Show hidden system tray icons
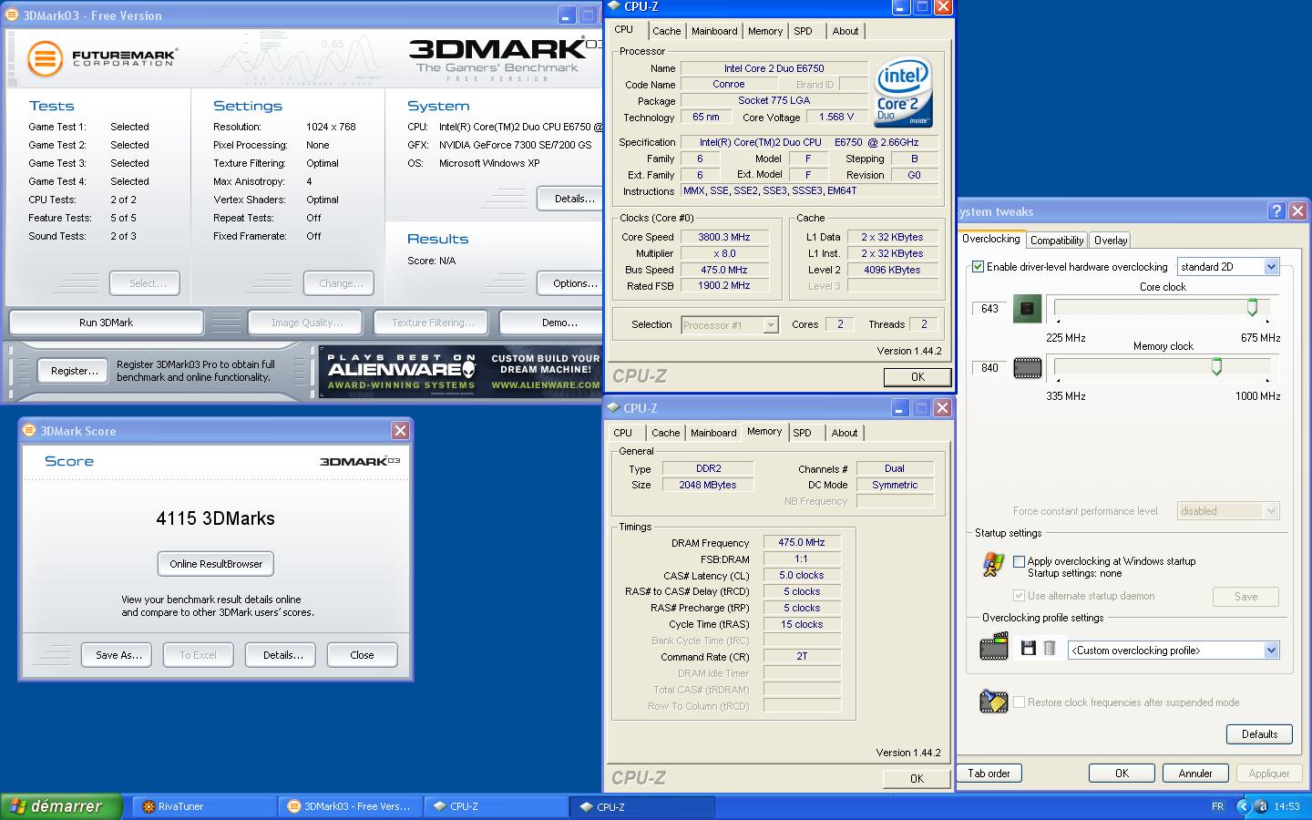 [1243, 806]
